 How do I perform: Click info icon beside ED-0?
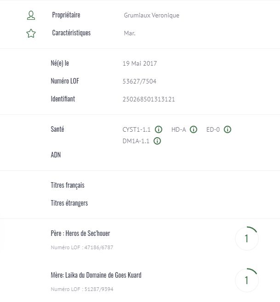[x=227, y=129]
